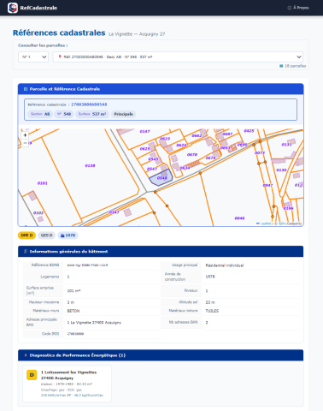Viewport: 323px width, 411px height.
Task: Select cadastral reference 27003000AB0548 text
Action: click(x=89, y=104)
